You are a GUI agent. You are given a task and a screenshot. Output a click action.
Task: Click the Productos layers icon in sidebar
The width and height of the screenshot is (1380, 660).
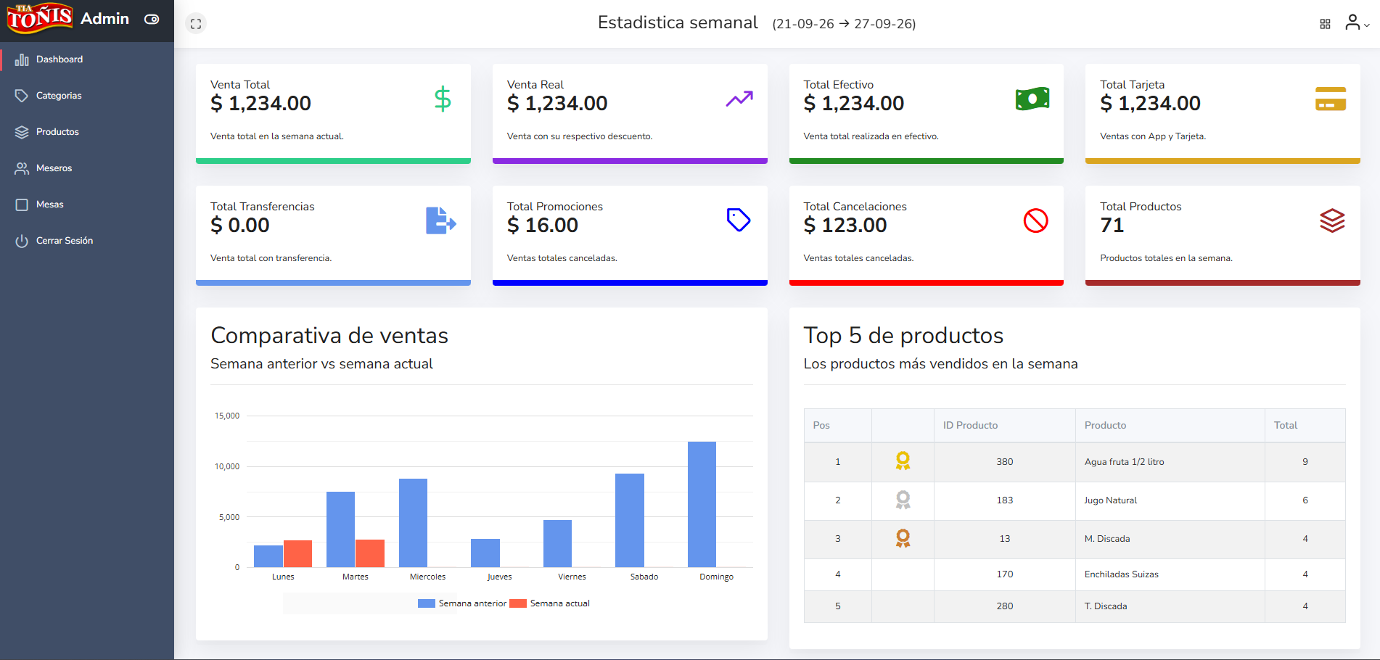[22, 132]
